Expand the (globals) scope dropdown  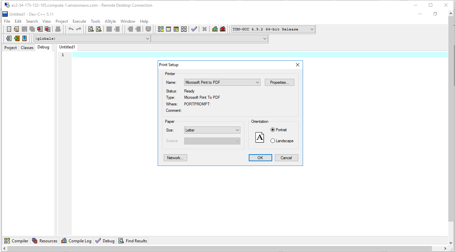point(92,39)
